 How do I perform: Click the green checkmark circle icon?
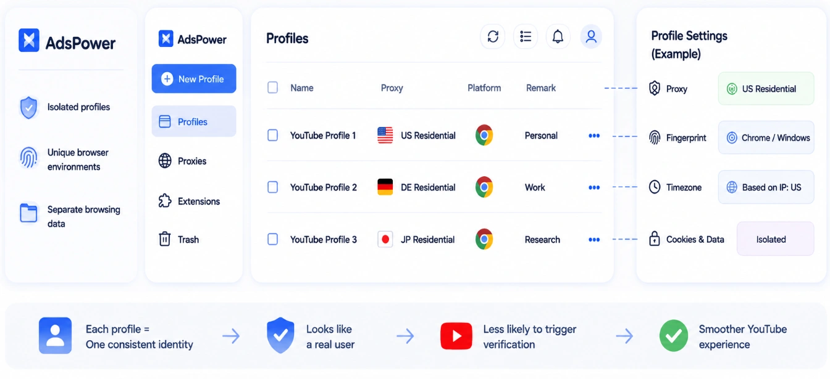coord(673,336)
